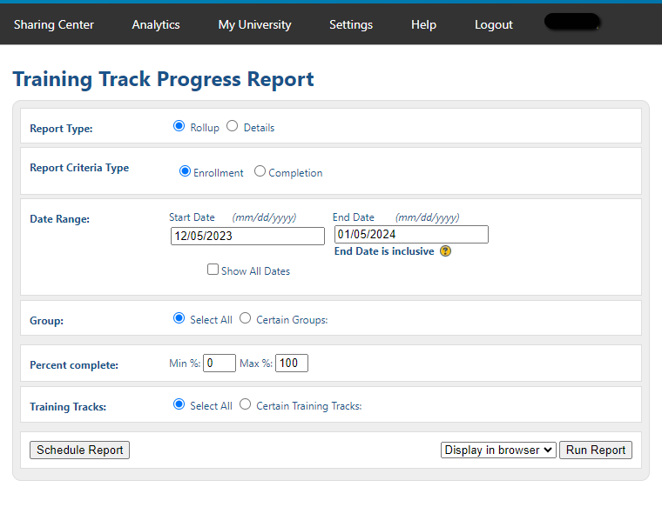Select the Details report type

coord(232,126)
